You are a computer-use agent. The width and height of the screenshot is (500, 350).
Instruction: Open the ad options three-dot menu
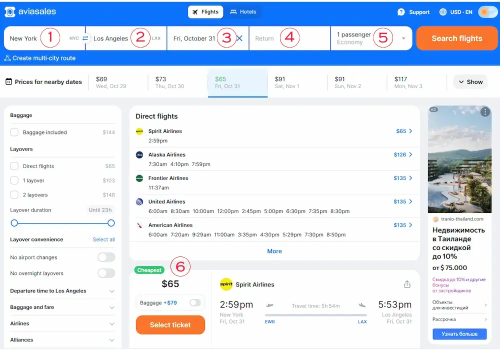[x=485, y=112]
